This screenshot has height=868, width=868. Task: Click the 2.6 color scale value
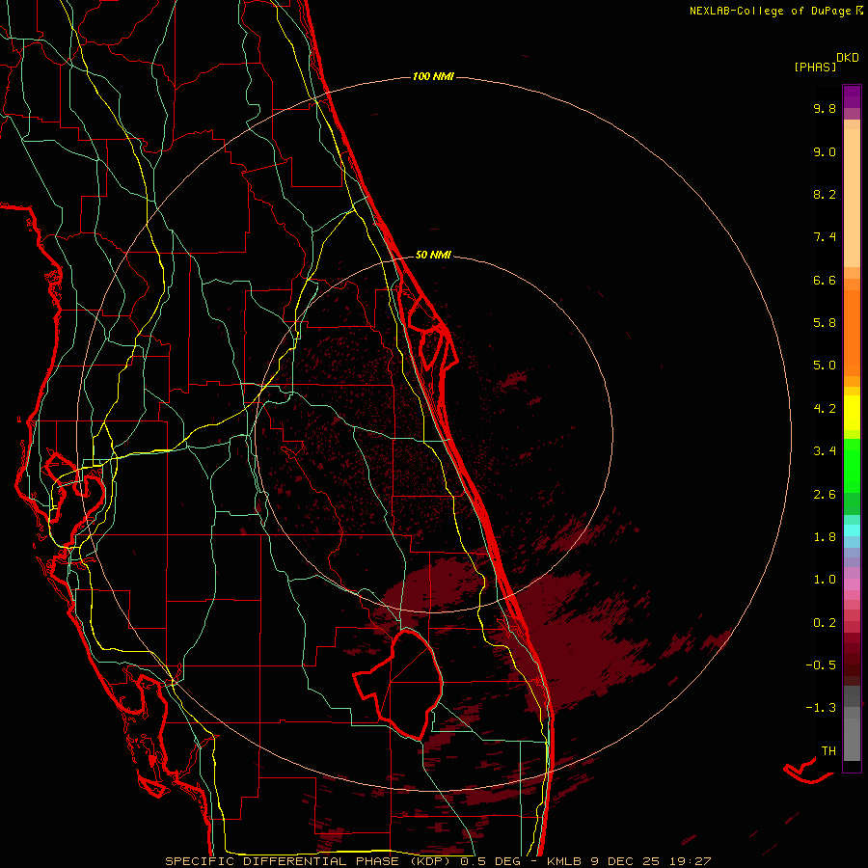tap(825, 495)
